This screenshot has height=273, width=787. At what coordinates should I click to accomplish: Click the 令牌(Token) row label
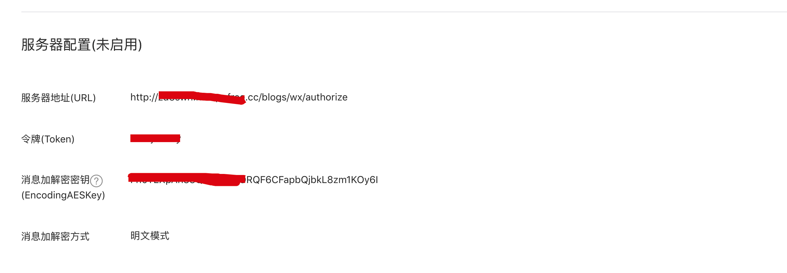(48, 139)
